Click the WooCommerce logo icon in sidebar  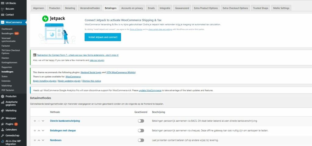(2, 22)
